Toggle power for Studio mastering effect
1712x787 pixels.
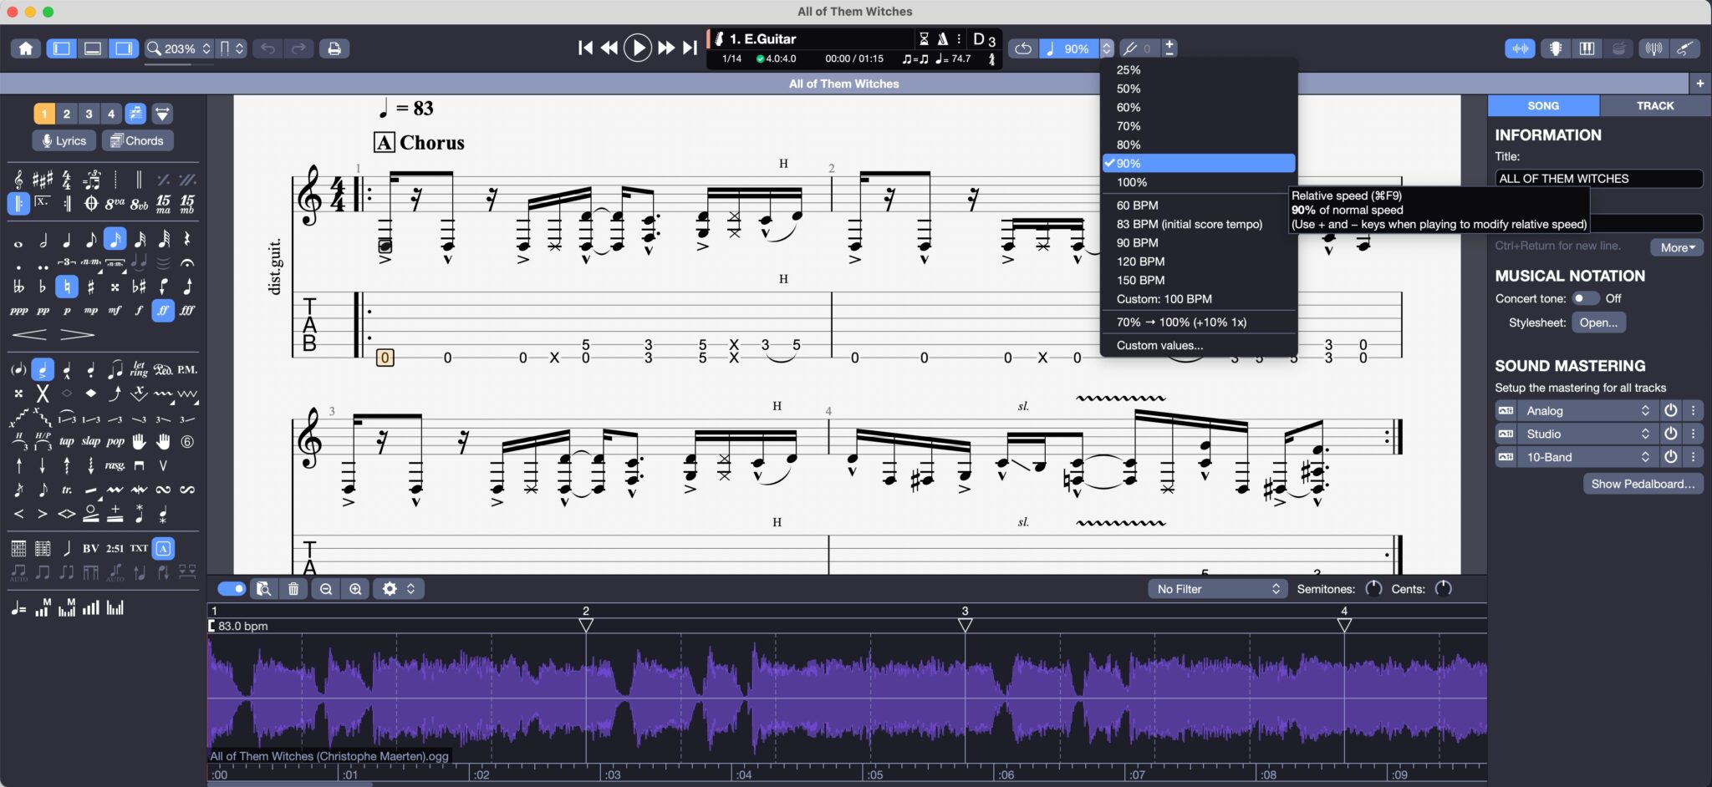[1670, 434]
